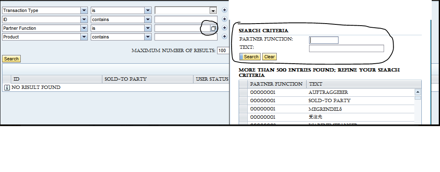Click the ID value input field
Image resolution: width=440 pixels, height=172 pixels.
[186, 19]
